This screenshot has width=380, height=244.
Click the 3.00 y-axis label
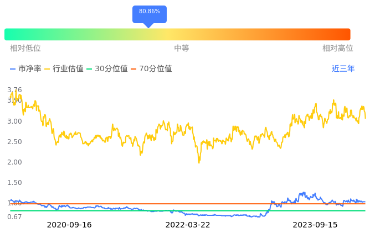[x=14, y=121]
